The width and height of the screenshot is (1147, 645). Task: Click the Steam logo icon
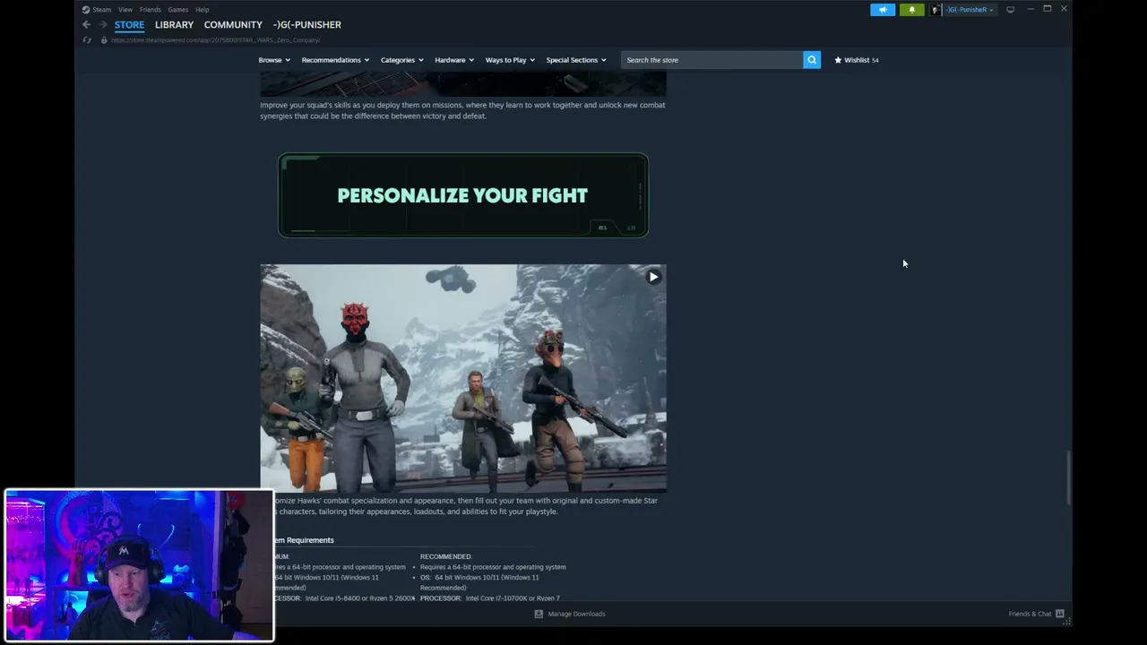[x=86, y=10]
